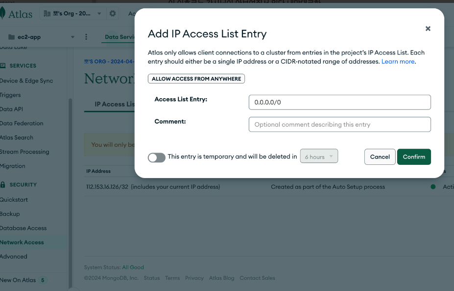Click 'Created as part of the Auto Setup process'
Screen dimensions: 454x291
(x=328, y=187)
